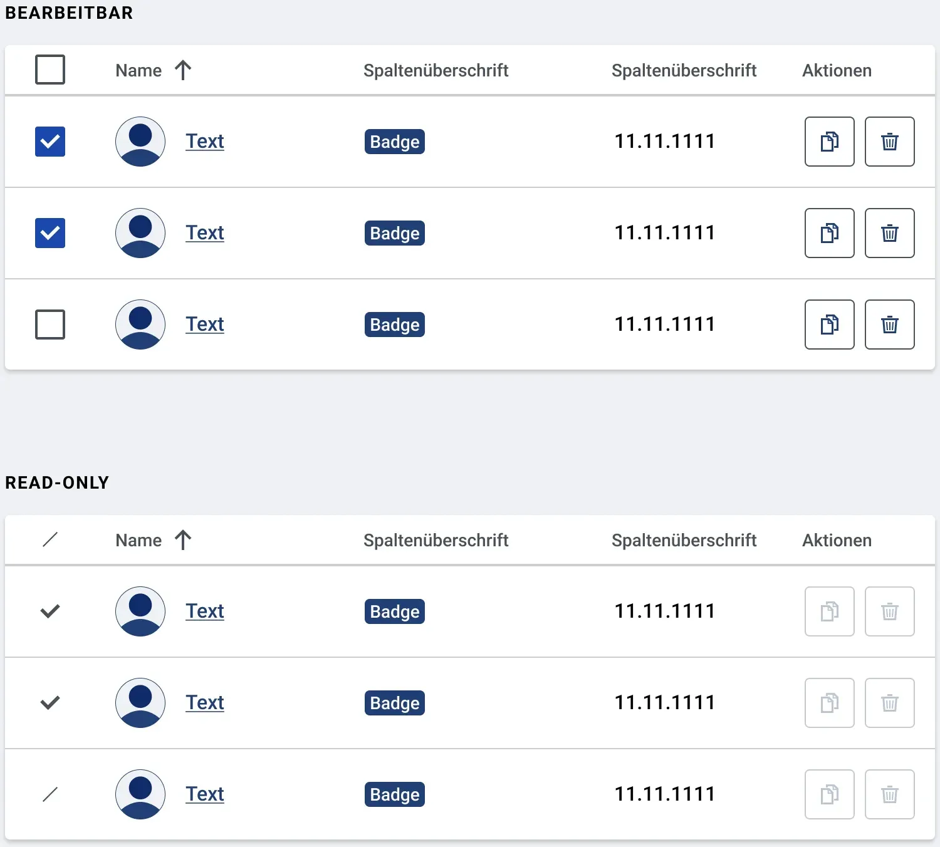This screenshot has width=940, height=847.
Task: Click avatar icon in first editable row
Action: [140, 142]
